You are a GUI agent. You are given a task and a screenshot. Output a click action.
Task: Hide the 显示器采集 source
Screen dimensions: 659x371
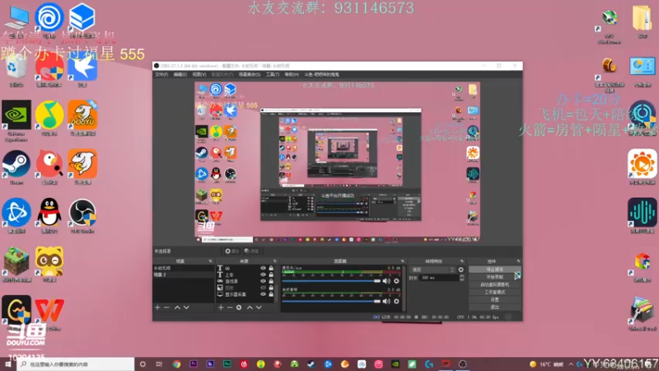click(263, 294)
